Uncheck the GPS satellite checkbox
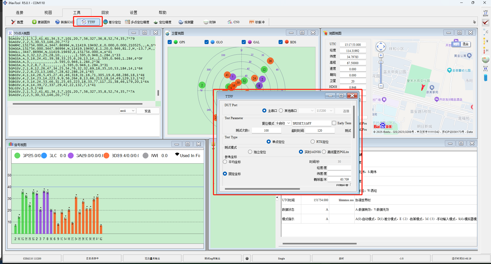 tap(170, 42)
